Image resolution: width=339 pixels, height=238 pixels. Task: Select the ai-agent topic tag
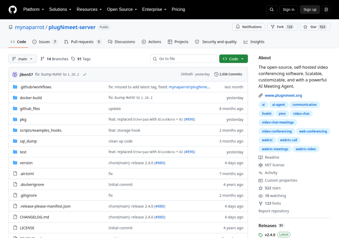tap(278, 104)
